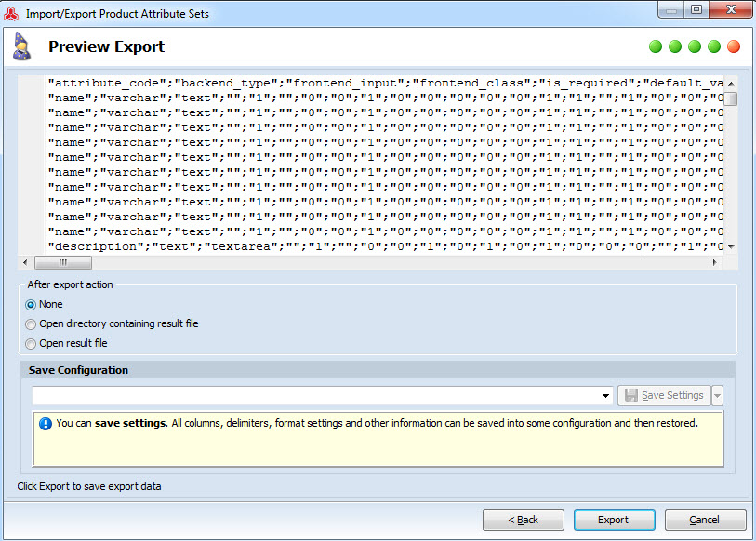Click the horizontal scrollbar right arrow
The width and height of the screenshot is (756, 541).
pyautogui.click(x=715, y=262)
